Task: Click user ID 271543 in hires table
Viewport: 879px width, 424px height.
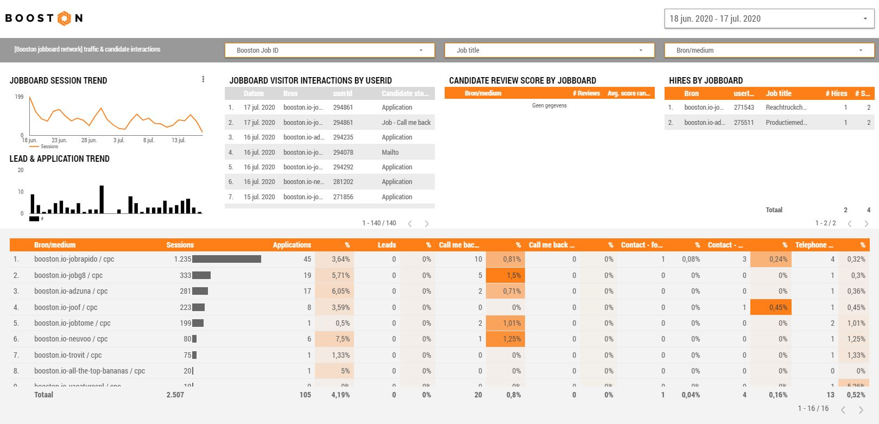Action: (x=744, y=107)
